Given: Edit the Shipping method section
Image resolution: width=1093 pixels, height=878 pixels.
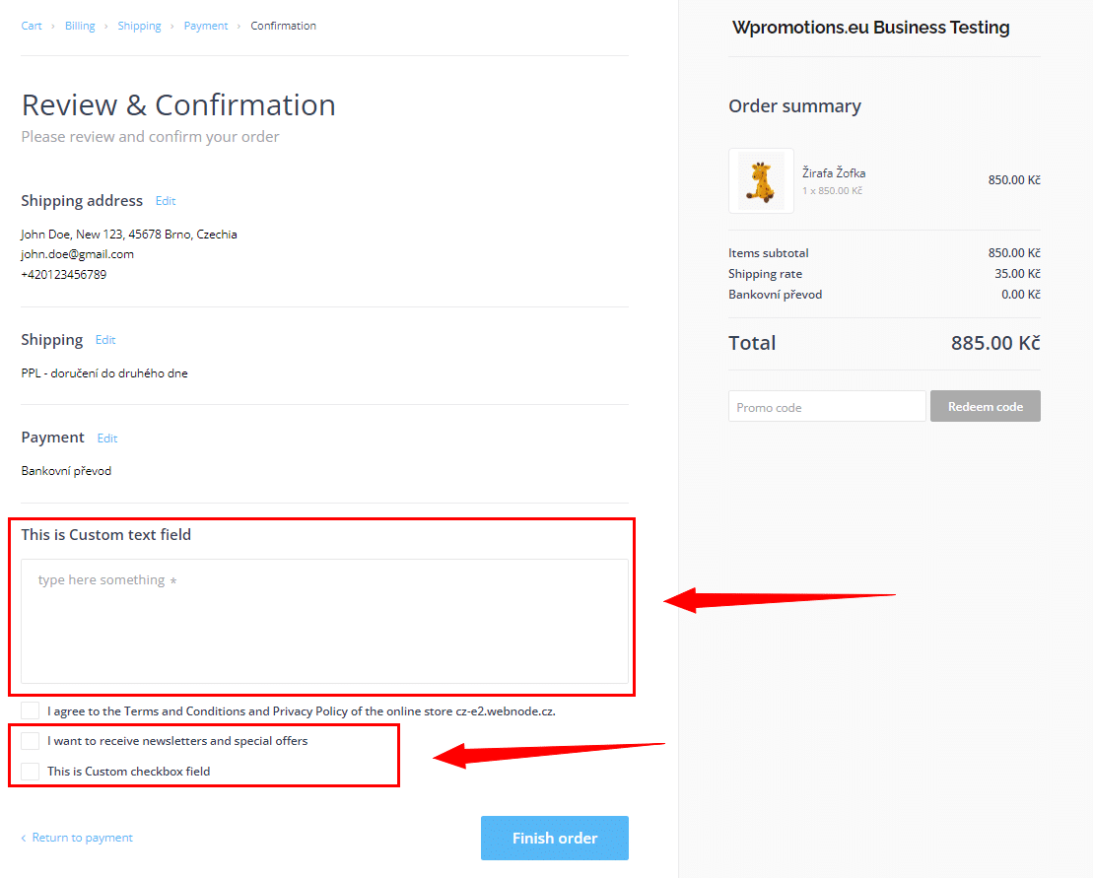Looking at the screenshot, I should 105,340.
